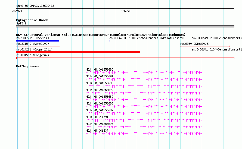The height and width of the screenshot is (149, 242).
Task: Click the 36600k ruler label
Action: [x=126, y=11]
